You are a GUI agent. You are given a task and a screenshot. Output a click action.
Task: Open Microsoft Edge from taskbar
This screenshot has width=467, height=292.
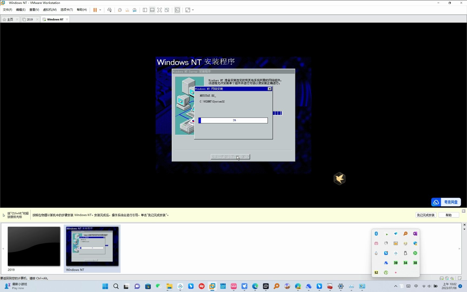coord(255,286)
